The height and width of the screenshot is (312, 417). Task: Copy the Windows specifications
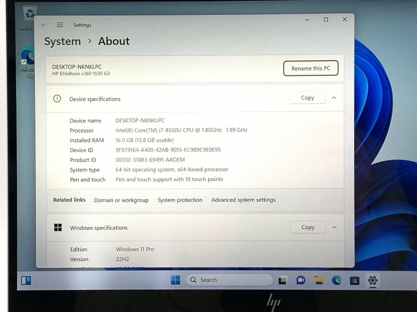point(308,227)
